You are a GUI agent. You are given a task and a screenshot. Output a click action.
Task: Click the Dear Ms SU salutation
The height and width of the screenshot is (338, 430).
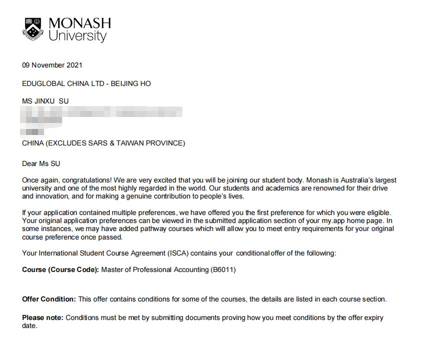pyautogui.click(x=41, y=163)
